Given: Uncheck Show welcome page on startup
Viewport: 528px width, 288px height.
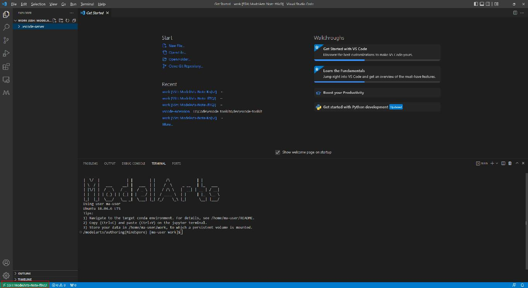Looking at the screenshot, I should pos(278,152).
